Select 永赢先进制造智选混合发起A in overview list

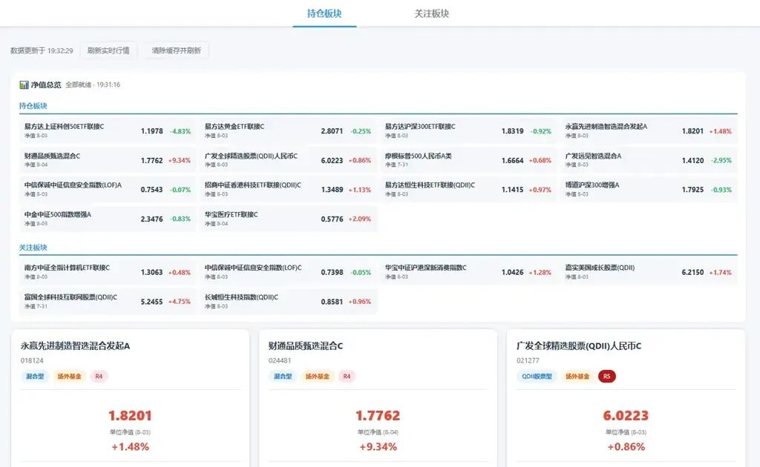649,130
